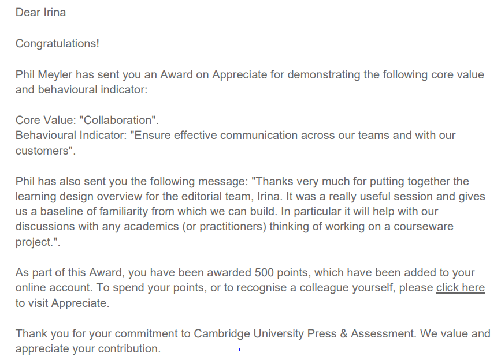Image resolution: width=501 pixels, height=364 pixels.
Task: Click the "Congratulations!" text
Action: pos(57,44)
